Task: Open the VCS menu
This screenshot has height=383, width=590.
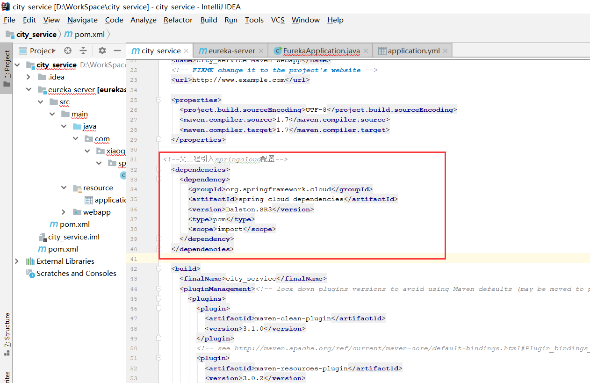Action: click(278, 20)
